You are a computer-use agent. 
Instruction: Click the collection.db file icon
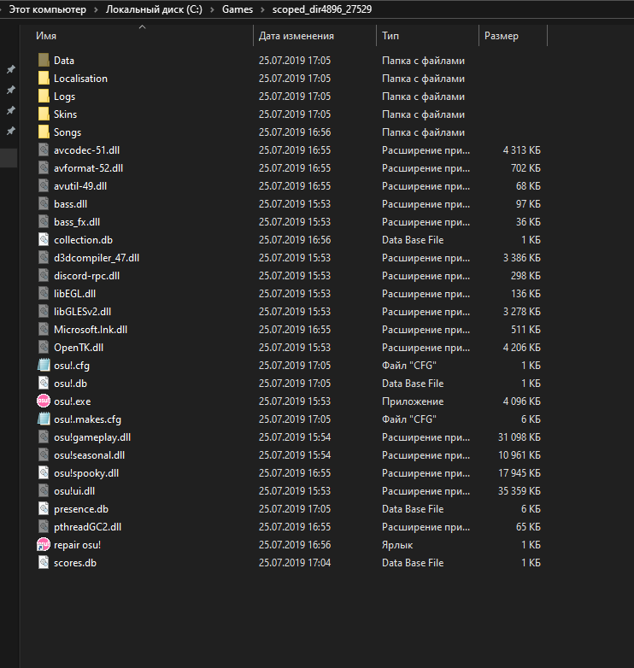(x=44, y=239)
